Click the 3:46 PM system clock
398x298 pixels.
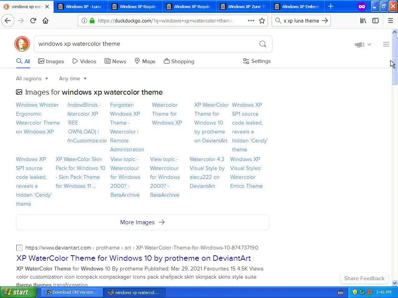[x=384, y=292]
